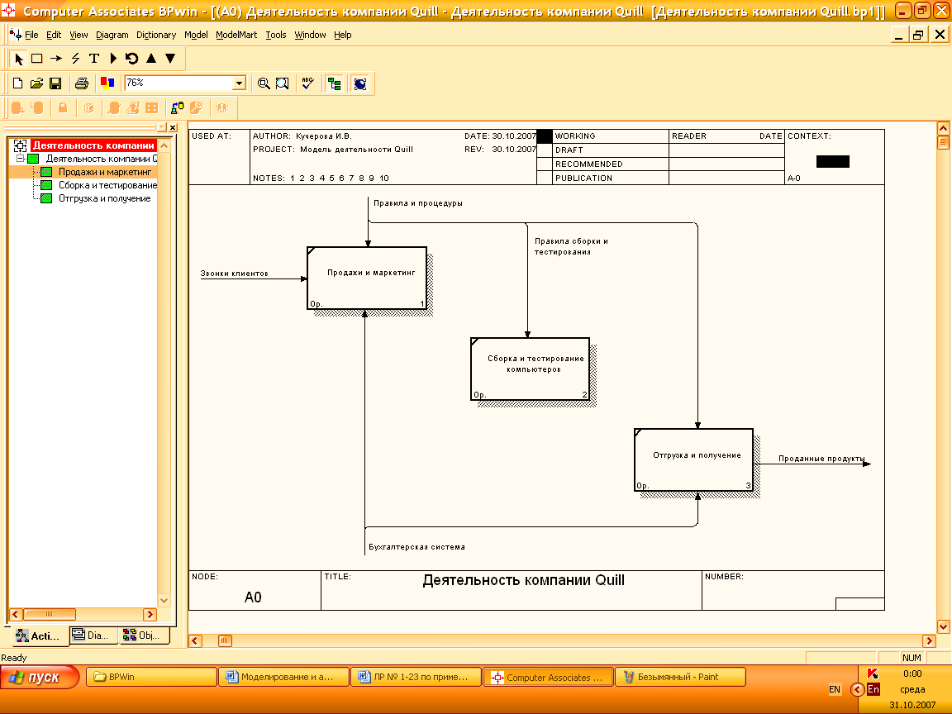Select root model Деятельность компании in tree
This screenshot has width=952, height=714.
(x=93, y=145)
